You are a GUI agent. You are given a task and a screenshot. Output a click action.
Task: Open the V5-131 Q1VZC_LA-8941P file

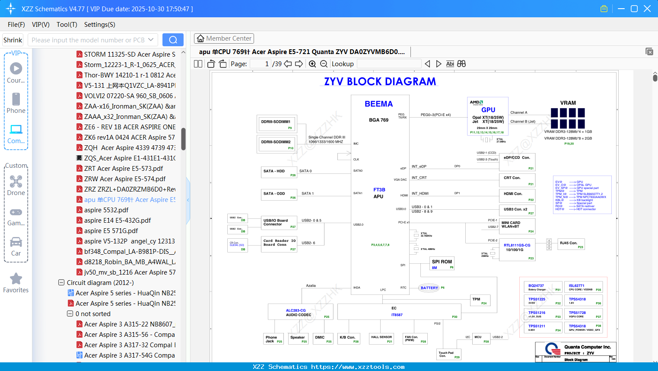pyautogui.click(x=126, y=86)
